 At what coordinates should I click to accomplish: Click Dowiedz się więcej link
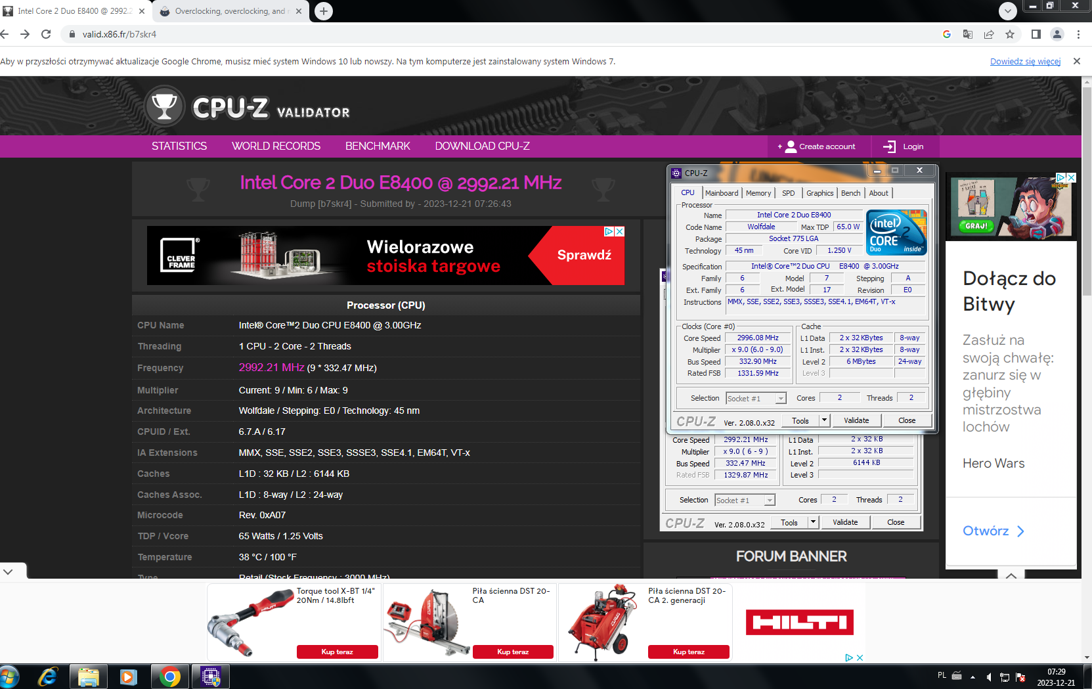tap(1025, 61)
